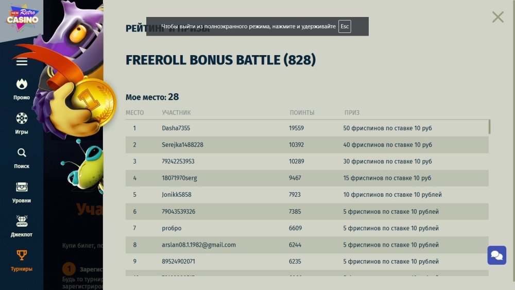The width and height of the screenshot is (515, 290).
Task: Click the Джекпот icon
Action: coord(22,221)
